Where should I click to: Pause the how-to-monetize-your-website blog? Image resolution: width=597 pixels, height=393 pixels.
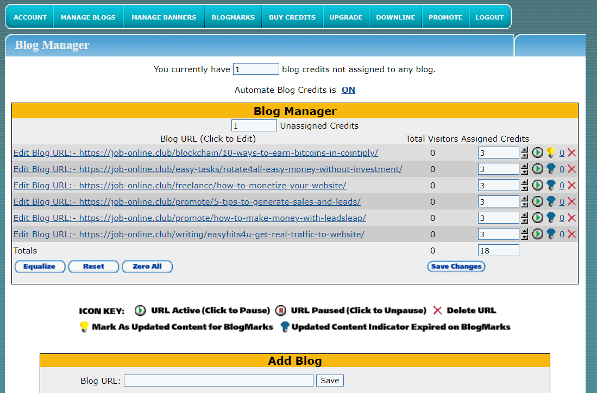click(537, 185)
